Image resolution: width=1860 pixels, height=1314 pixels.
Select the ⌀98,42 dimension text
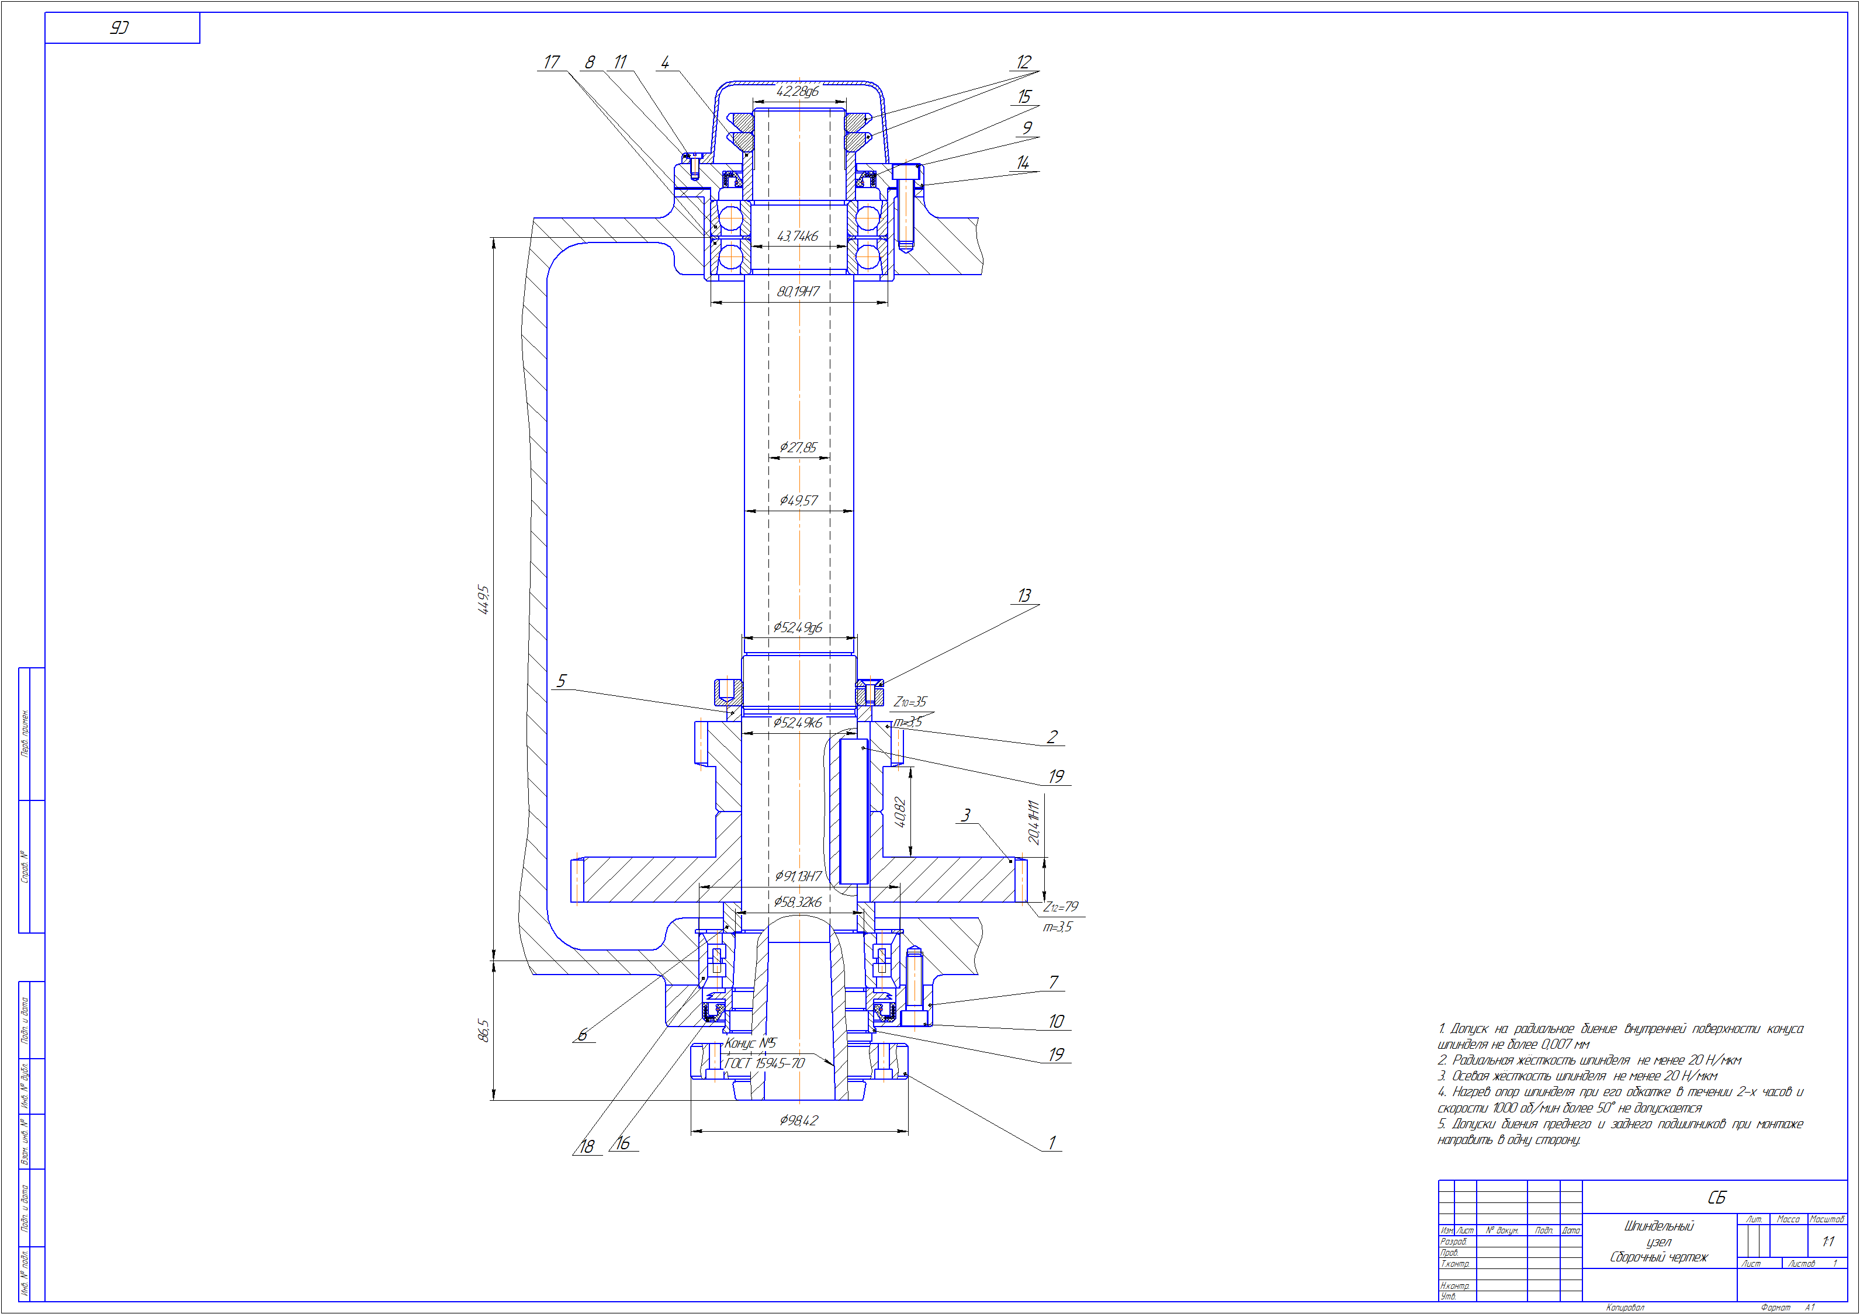coord(799,1121)
